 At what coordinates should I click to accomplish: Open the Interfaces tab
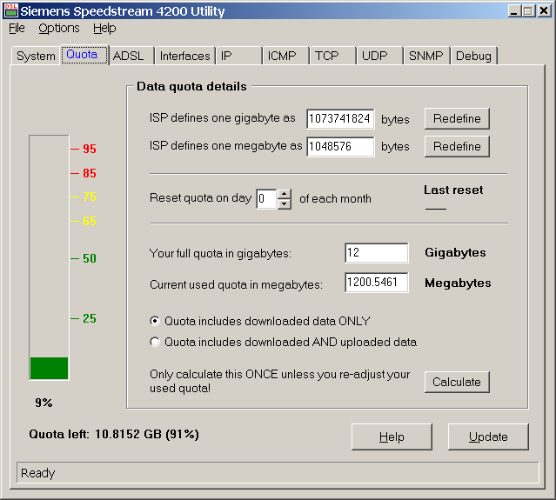184,56
